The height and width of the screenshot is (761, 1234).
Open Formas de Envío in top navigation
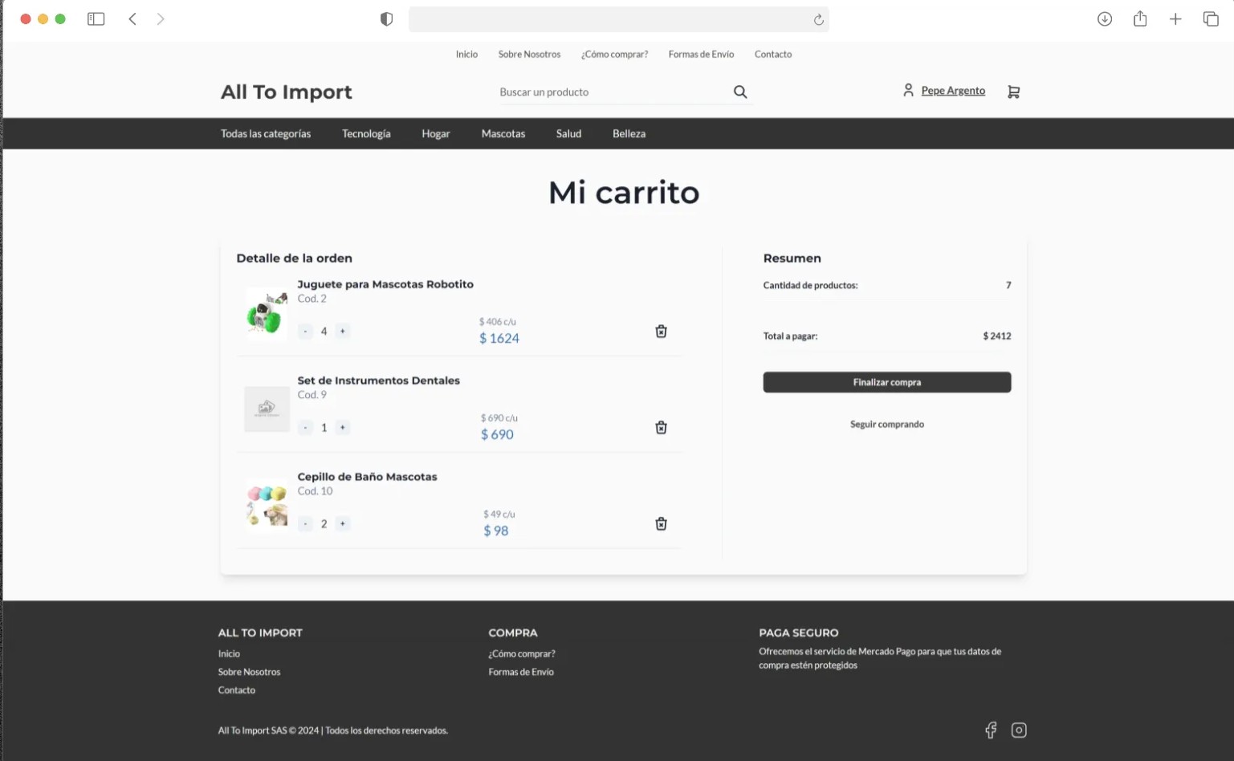click(701, 55)
